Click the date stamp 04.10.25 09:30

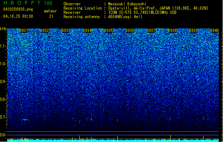(18, 16)
